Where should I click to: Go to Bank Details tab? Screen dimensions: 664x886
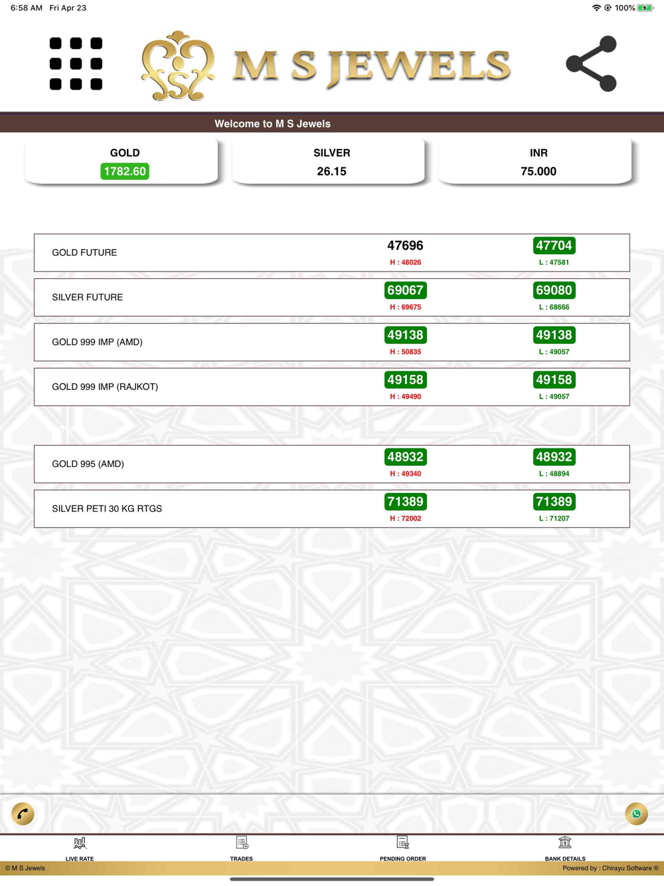(565, 849)
